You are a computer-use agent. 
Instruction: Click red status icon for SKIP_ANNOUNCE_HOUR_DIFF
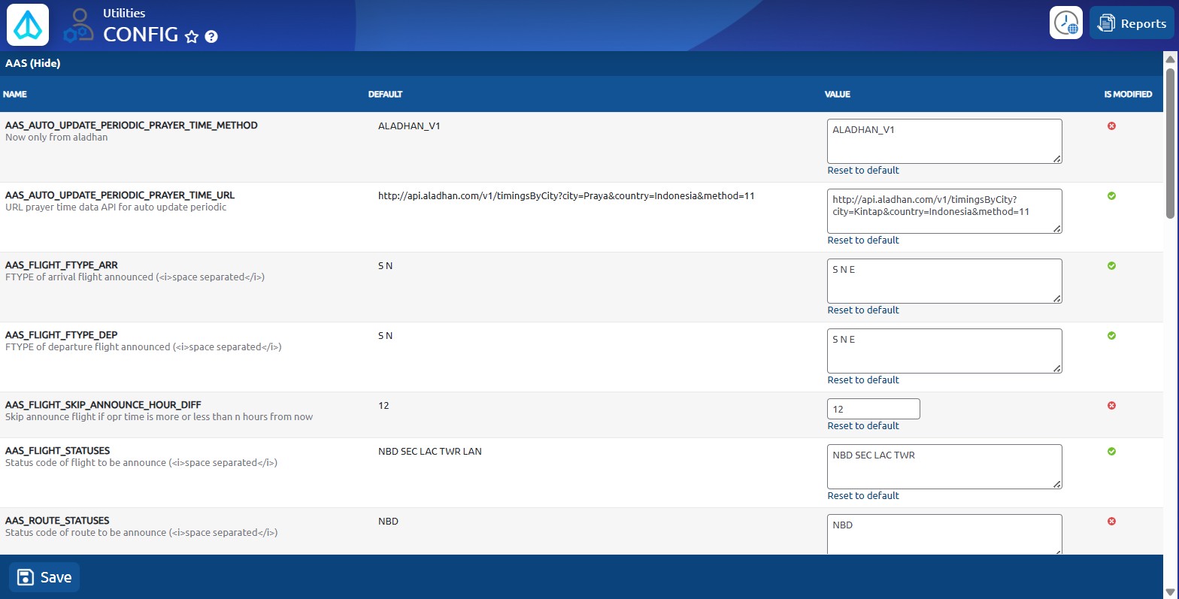(x=1111, y=406)
